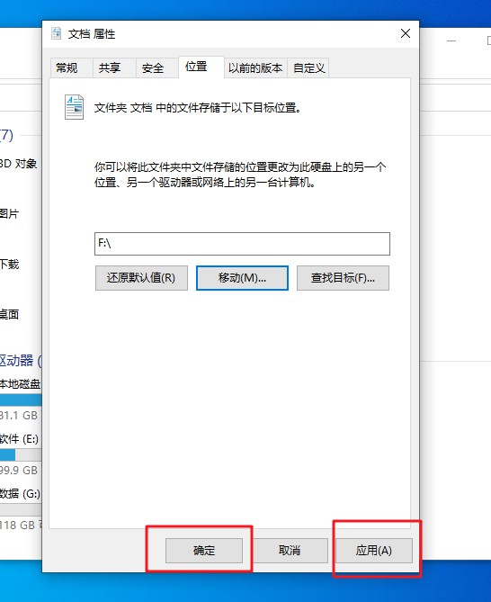
Task: Close the 文档 属性 dialog
Action: [406, 33]
